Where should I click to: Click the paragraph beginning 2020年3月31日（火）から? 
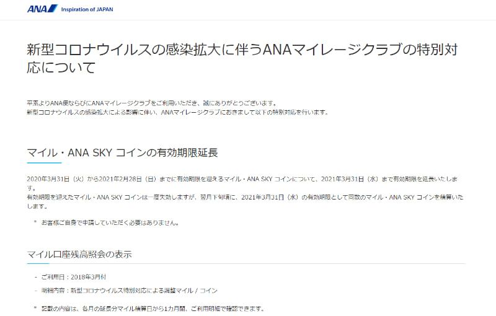[x=242, y=183]
